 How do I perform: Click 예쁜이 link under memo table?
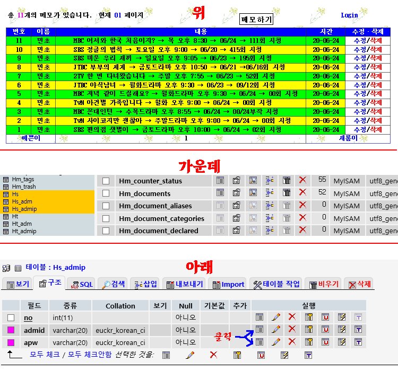31,138
